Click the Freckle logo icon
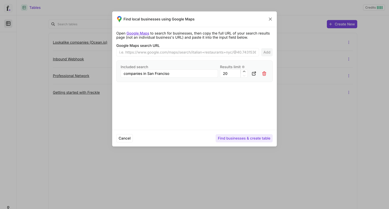The image size is (389, 209). (x=8, y=8)
